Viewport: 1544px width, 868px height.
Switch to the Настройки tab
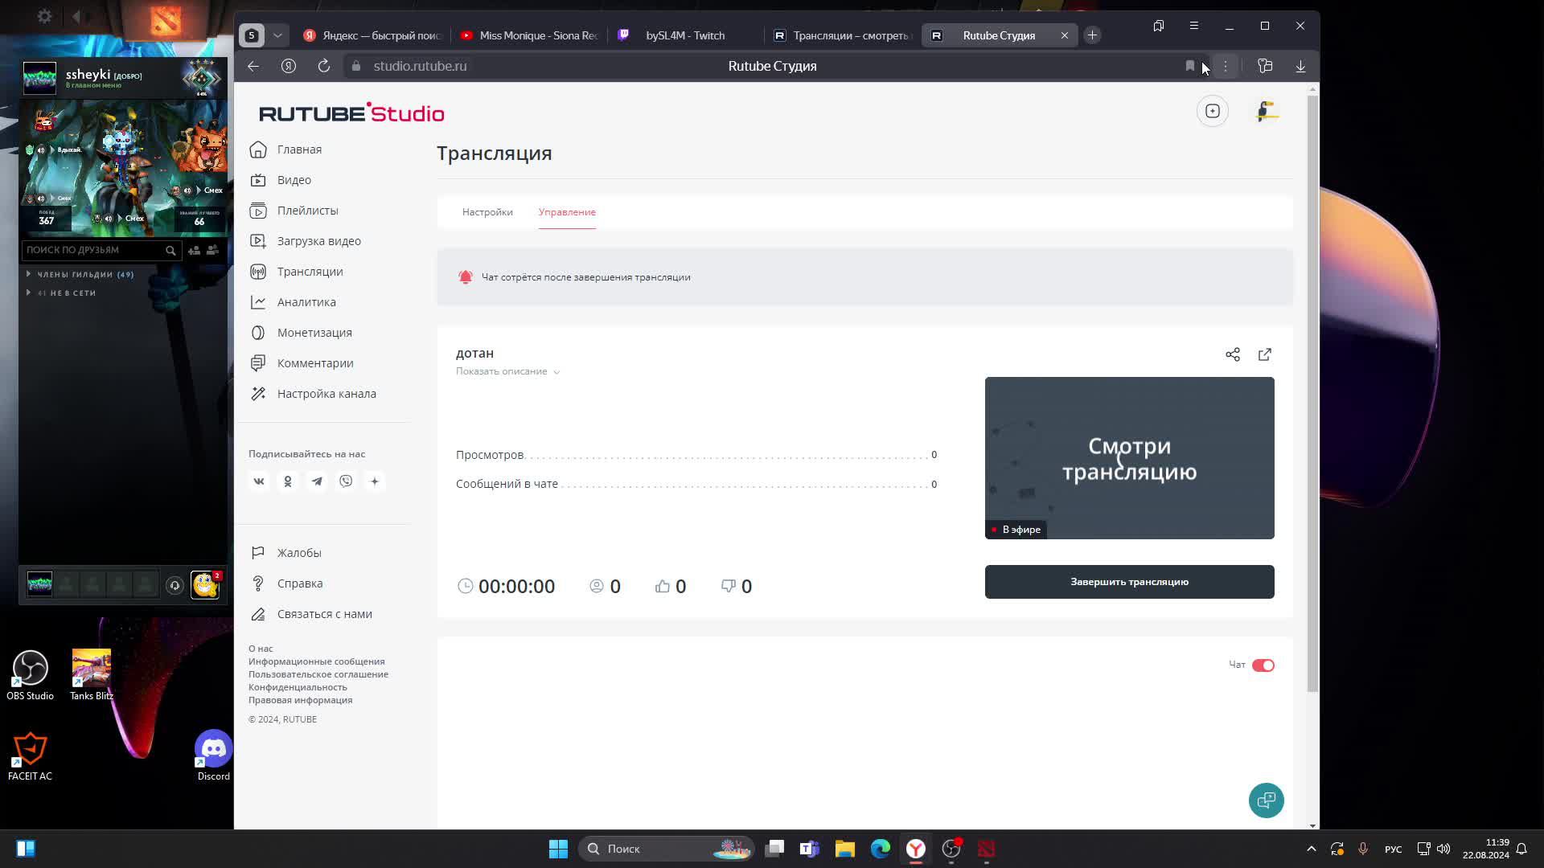[487, 212]
